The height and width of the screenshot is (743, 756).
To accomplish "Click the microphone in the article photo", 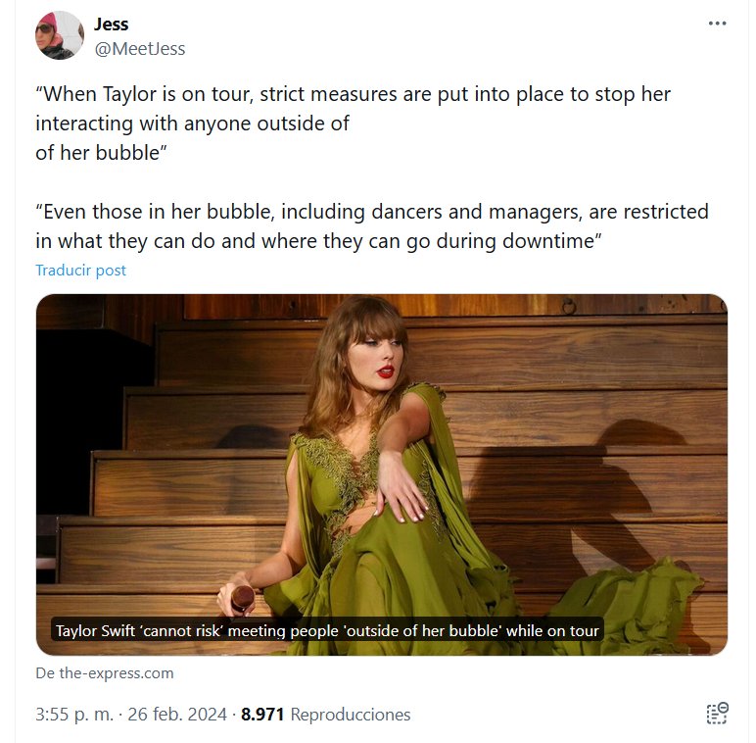I will [x=242, y=597].
